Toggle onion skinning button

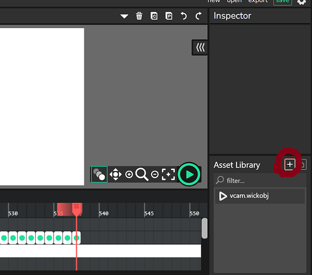tap(99, 174)
